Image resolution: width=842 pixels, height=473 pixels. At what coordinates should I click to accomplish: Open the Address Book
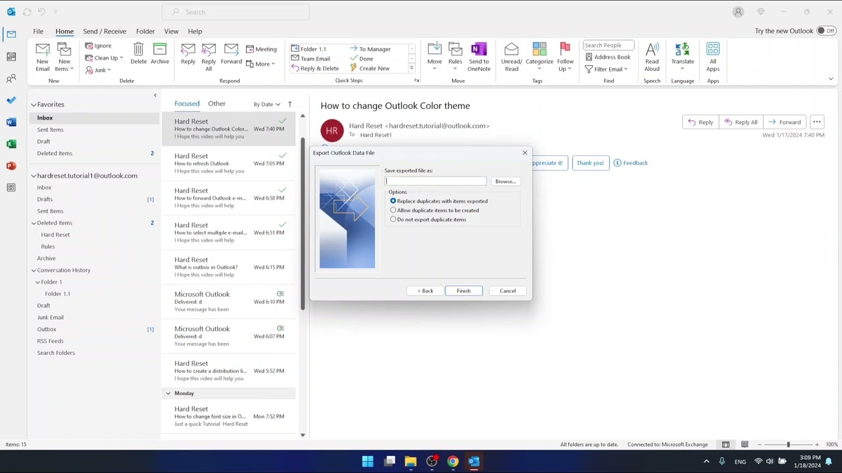[x=608, y=57]
